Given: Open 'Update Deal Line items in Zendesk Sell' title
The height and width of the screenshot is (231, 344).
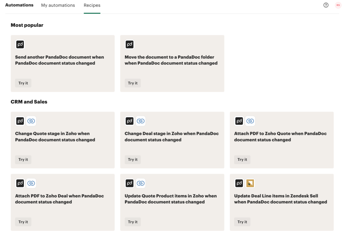Looking at the screenshot, I should [281, 199].
